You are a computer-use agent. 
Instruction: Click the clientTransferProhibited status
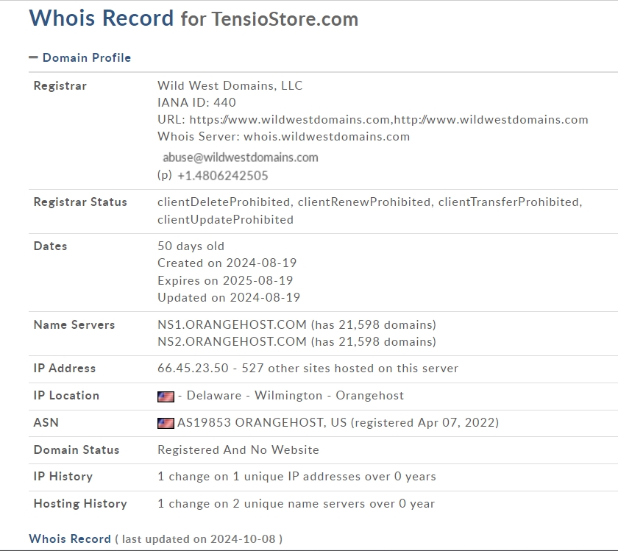click(508, 202)
